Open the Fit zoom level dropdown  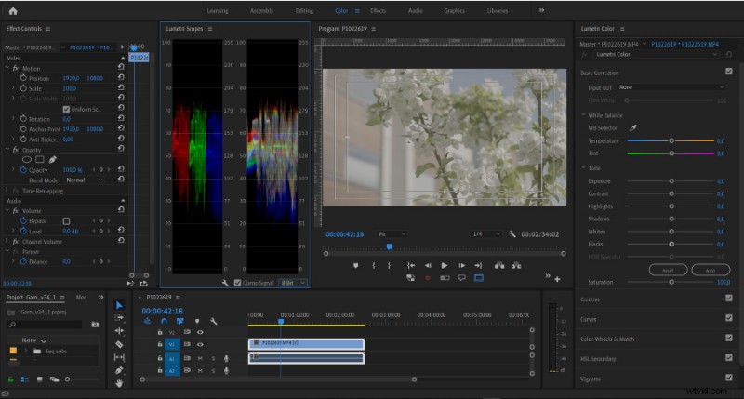pos(391,234)
